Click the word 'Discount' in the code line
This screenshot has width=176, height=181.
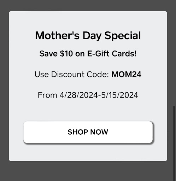68,75
